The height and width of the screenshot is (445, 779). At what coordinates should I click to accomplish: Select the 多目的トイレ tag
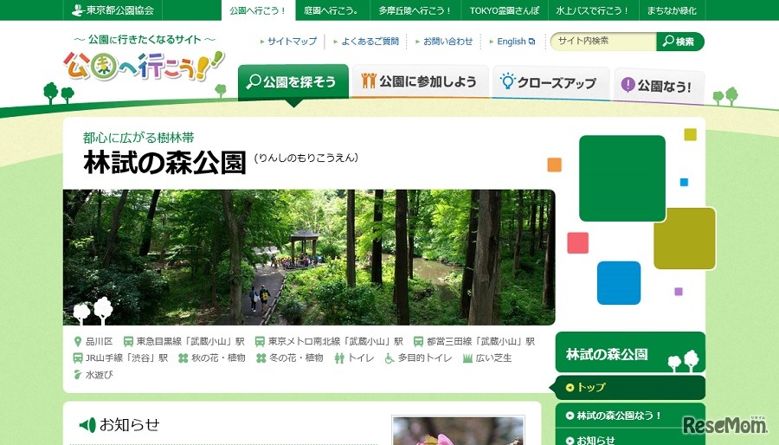click(x=425, y=358)
